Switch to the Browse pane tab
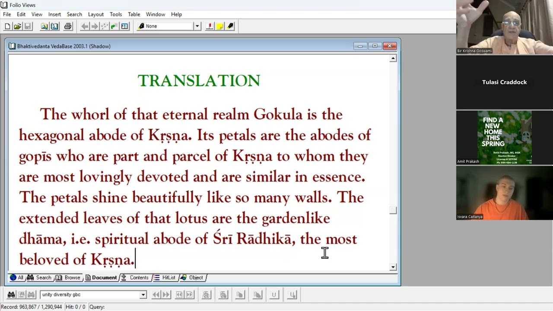Image resolution: width=553 pixels, height=311 pixels. point(68,278)
